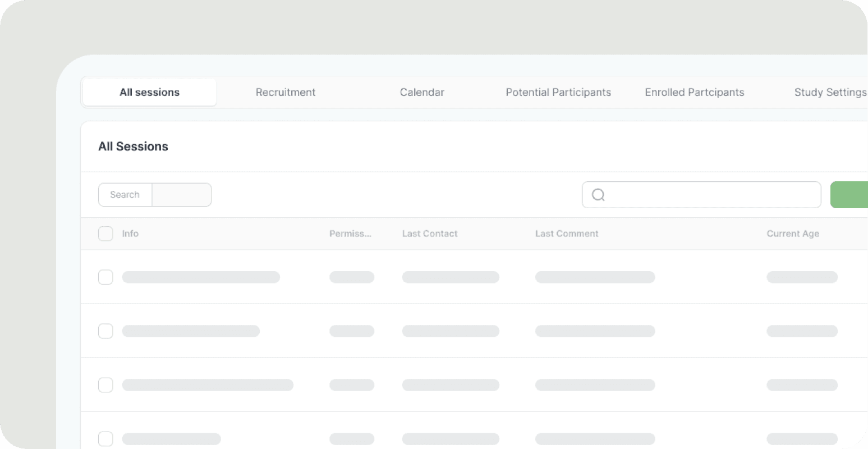Sort by the Info column header
This screenshot has width=868, height=449.
130,233
